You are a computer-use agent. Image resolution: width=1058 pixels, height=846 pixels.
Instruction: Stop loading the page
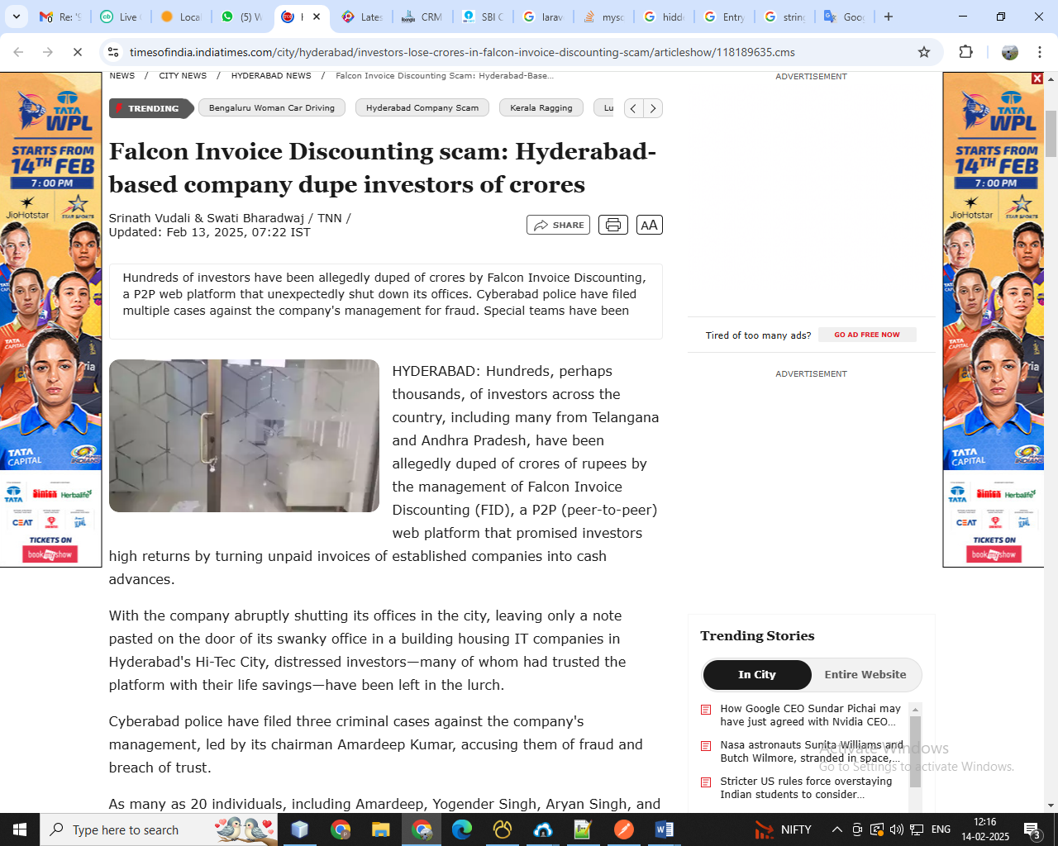(x=77, y=52)
